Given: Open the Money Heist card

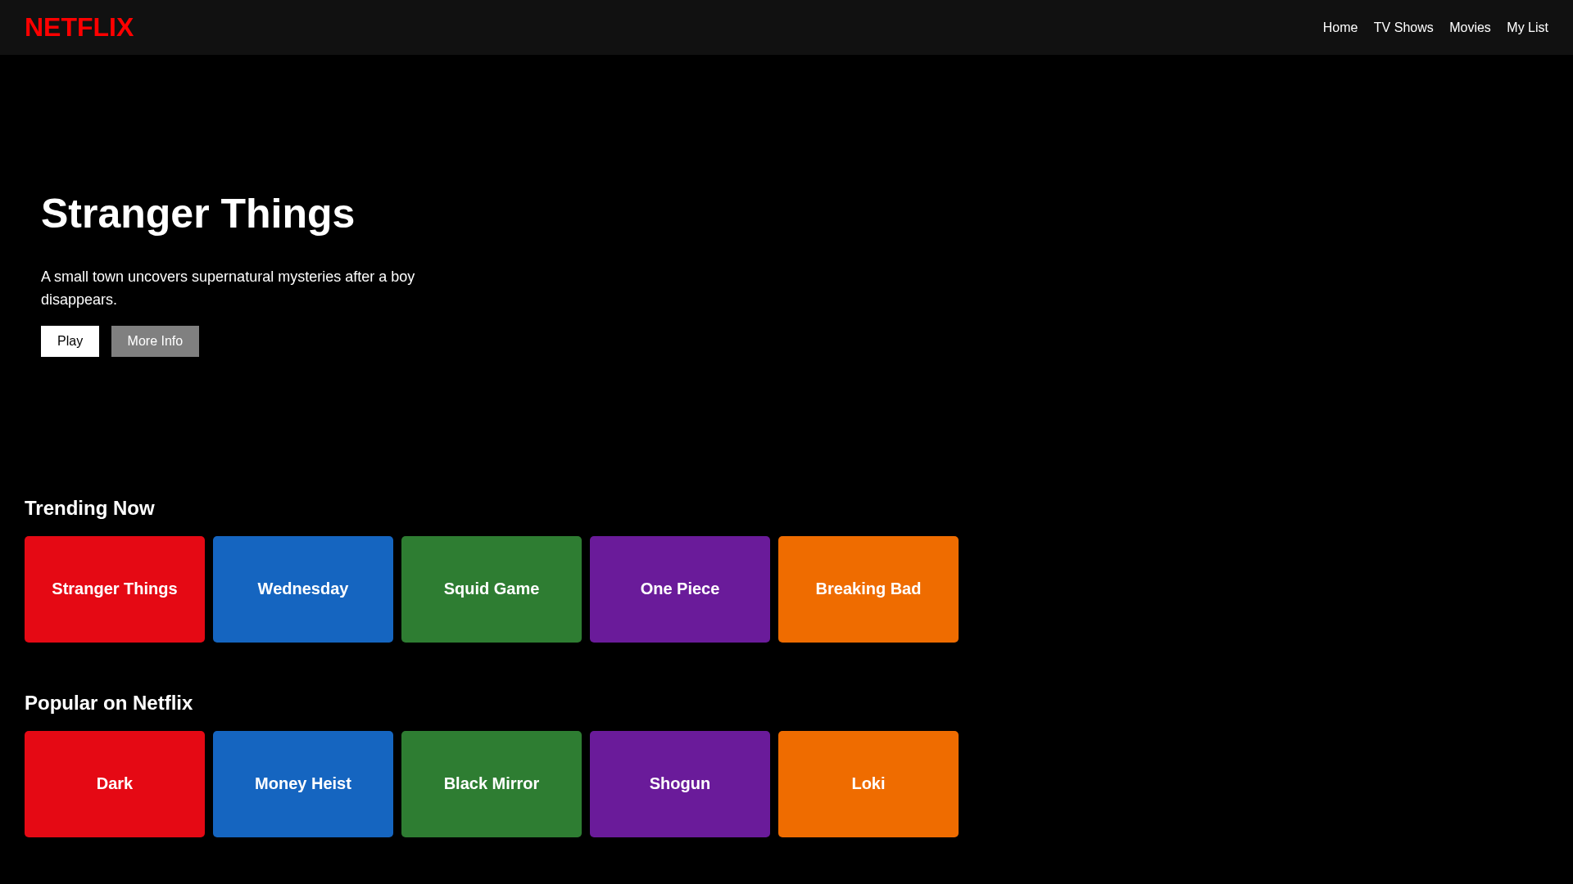Looking at the screenshot, I should pos(303,784).
